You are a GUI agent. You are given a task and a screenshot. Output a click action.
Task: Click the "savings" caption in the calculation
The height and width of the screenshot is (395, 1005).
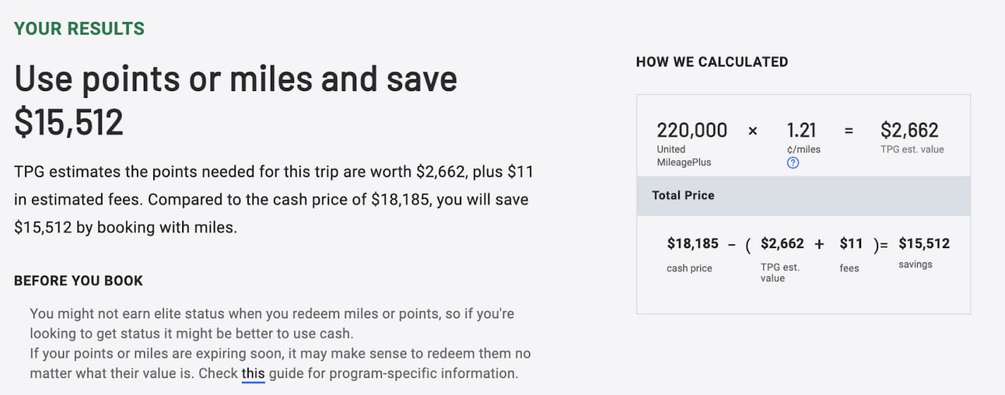pos(916,264)
